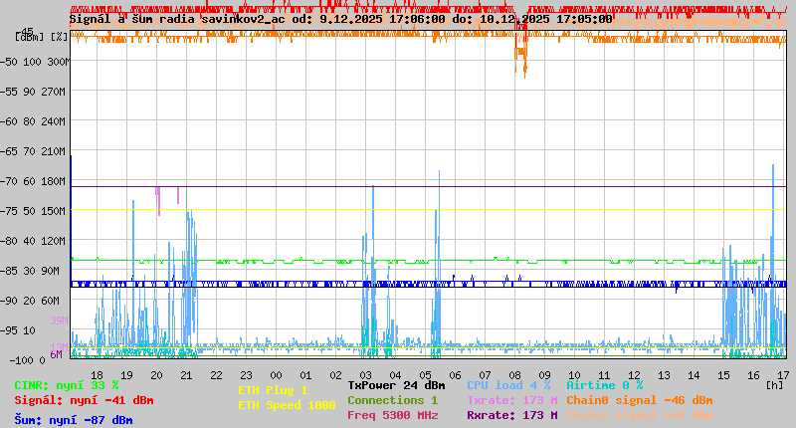The image size is (796, 428).
Task: Click the '240M' y-axis label
Action: (x=56, y=121)
